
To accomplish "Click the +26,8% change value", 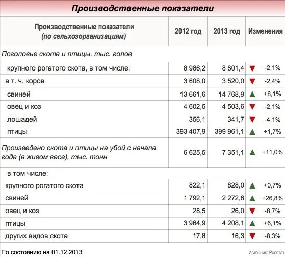I will pyautogui.click(x=272, y=198).
